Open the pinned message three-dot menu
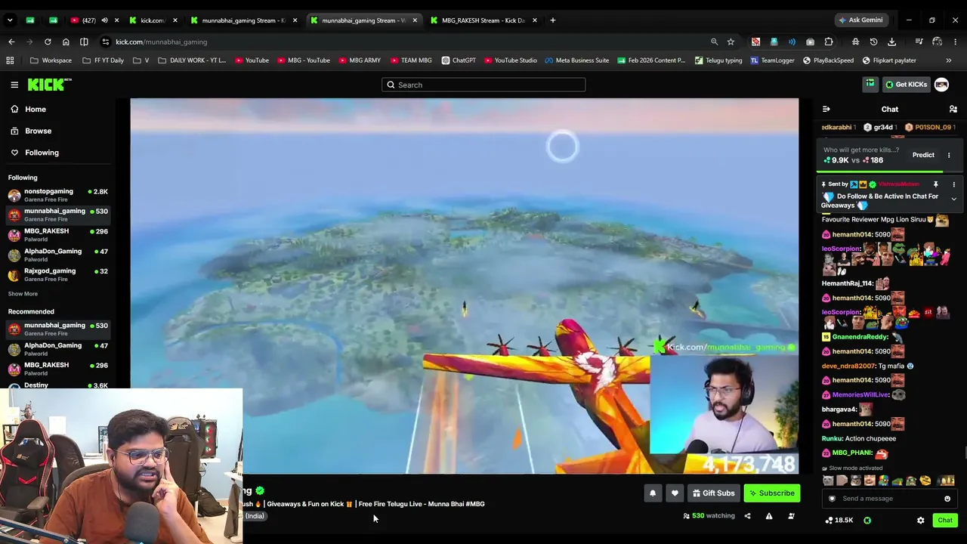 tap(953, 184)
